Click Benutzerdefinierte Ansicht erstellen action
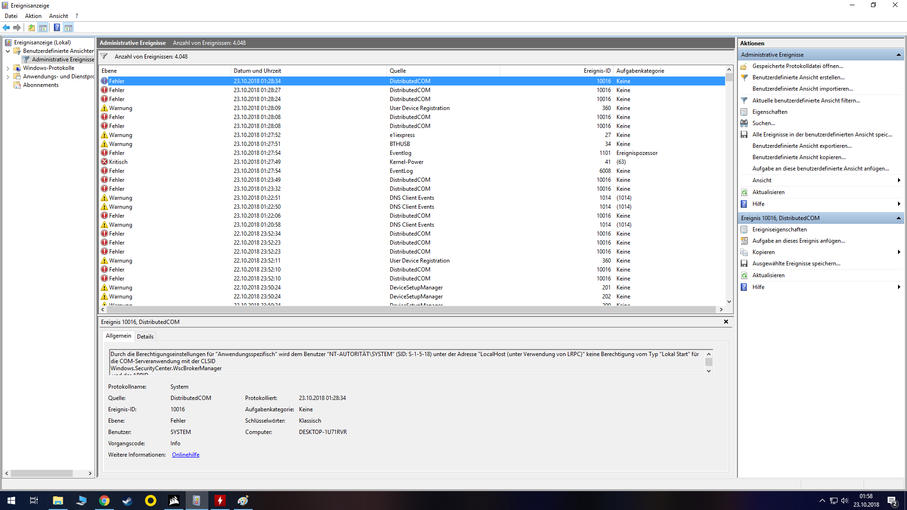 [x=798, y=77]
